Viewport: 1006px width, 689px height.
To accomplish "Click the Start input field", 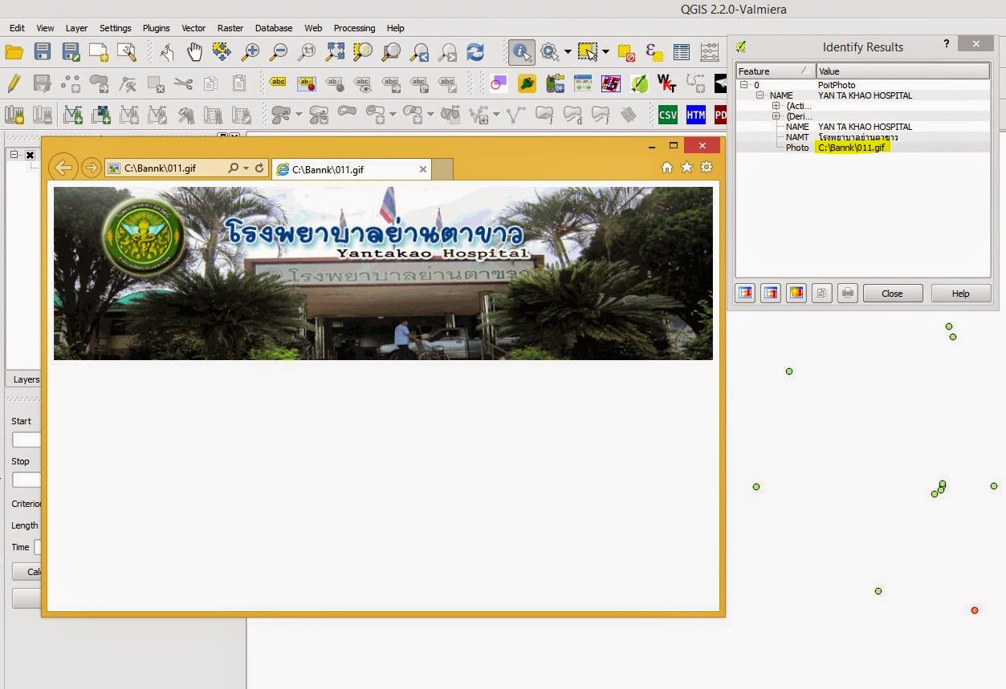I will pos(26,440).
